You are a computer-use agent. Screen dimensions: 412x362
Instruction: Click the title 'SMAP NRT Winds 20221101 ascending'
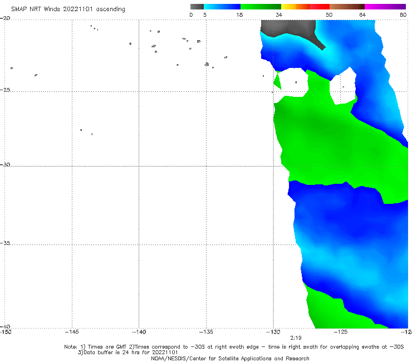point(68,9)
